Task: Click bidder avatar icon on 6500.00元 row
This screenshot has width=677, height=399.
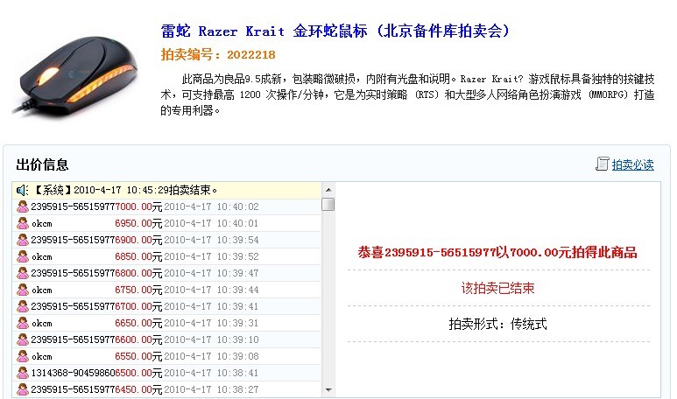Action: click(23, 373)
